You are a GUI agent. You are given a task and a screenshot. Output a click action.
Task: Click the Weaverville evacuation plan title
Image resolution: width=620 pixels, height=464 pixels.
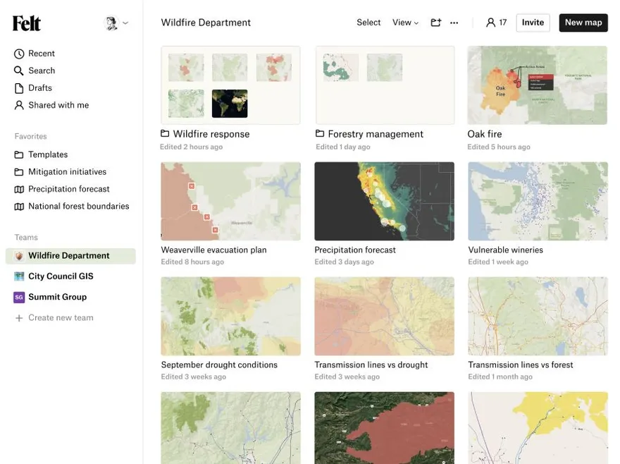(214, 250)
